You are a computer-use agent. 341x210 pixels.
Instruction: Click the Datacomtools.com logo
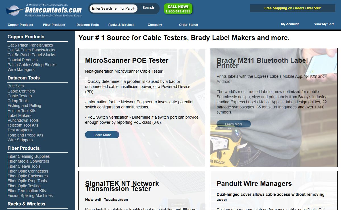[x=44, y=10]
